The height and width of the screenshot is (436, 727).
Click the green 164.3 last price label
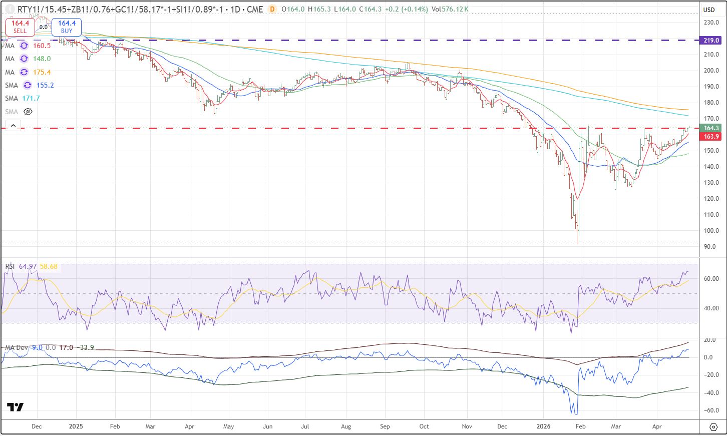point(711,128)
